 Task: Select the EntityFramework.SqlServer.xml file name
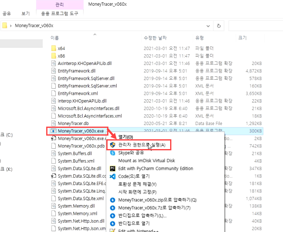coord(88,86)
